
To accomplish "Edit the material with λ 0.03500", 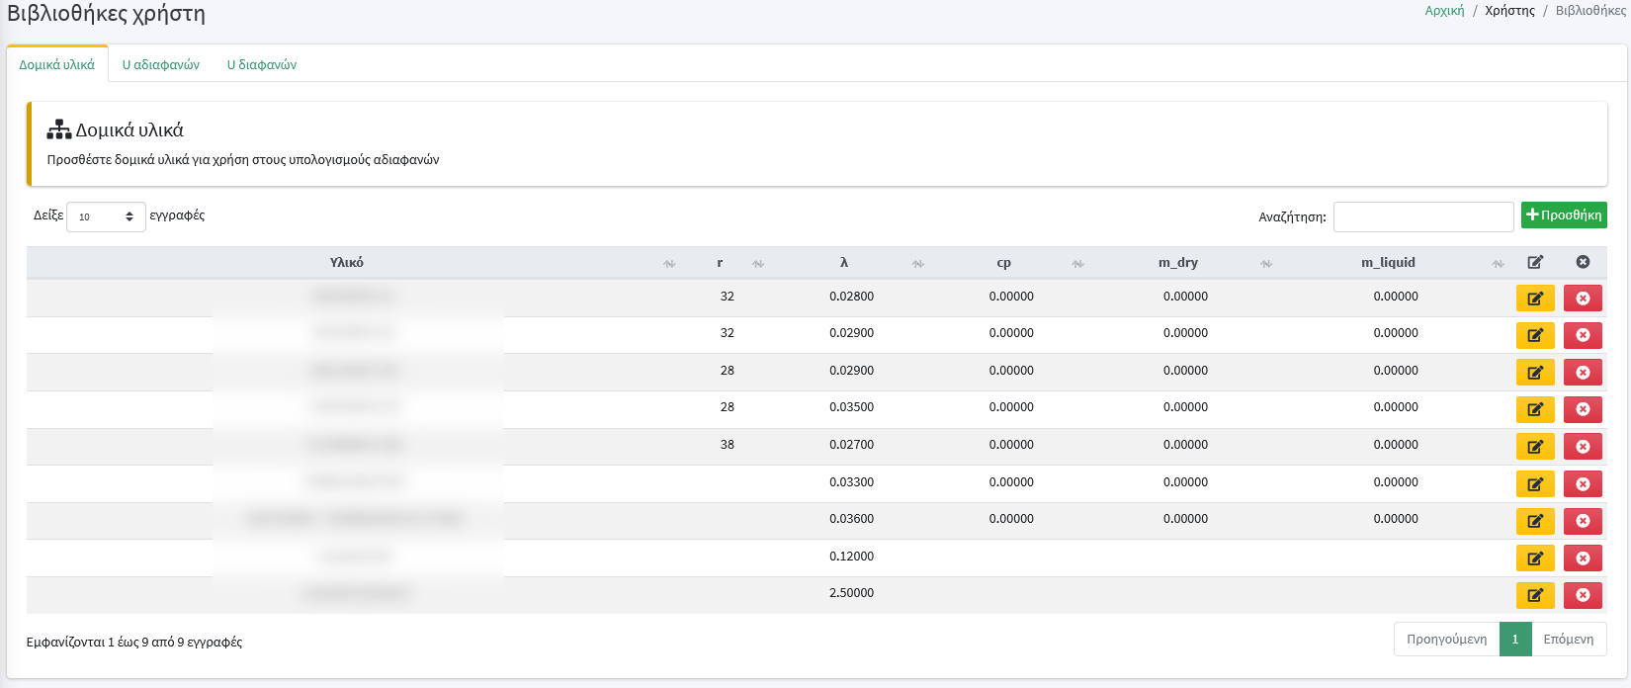I will 1534,409.
